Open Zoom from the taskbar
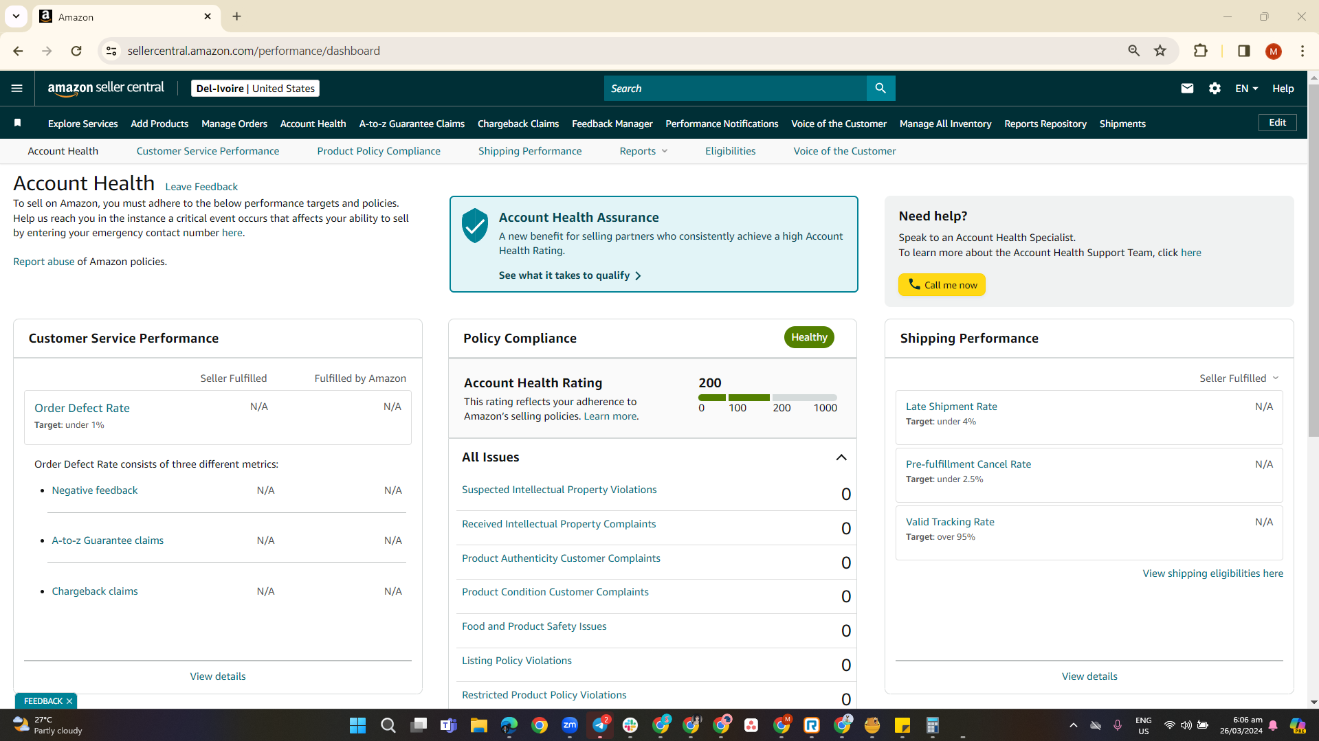1319x741 pixels. click(x=570, y=725)
